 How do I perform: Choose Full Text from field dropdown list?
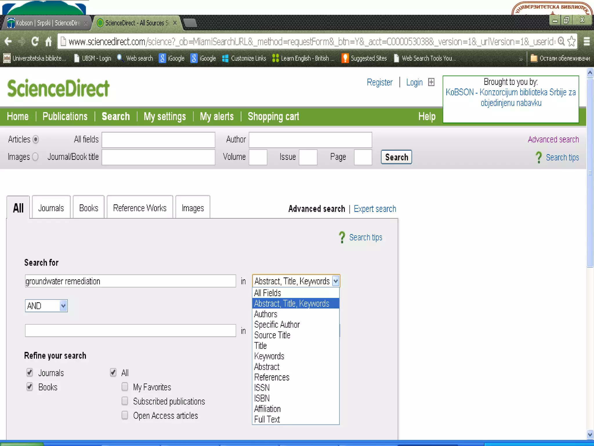[x=267, y=419]
